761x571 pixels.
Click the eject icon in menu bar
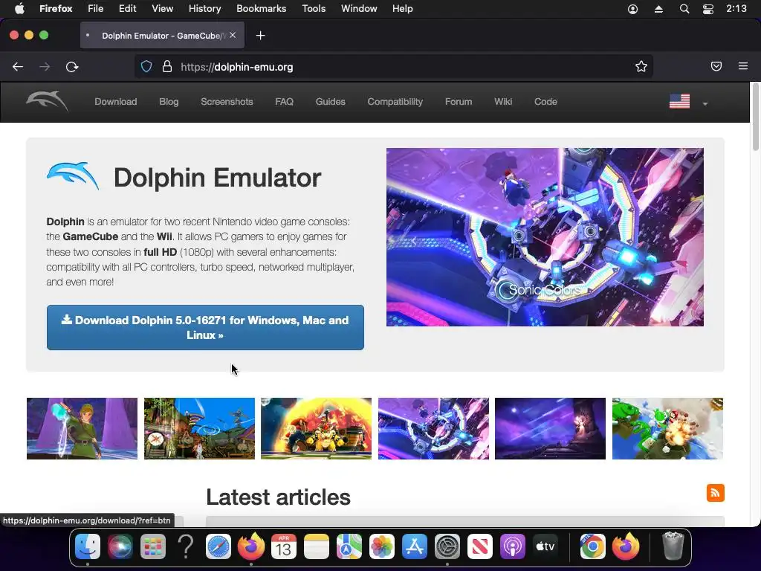[x=658, y=9]
